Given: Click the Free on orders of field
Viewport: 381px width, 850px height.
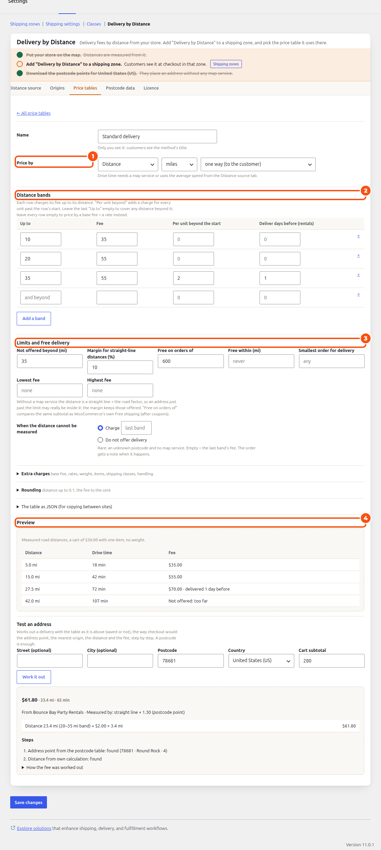Looking at the screenshot, I should [190, 361].
